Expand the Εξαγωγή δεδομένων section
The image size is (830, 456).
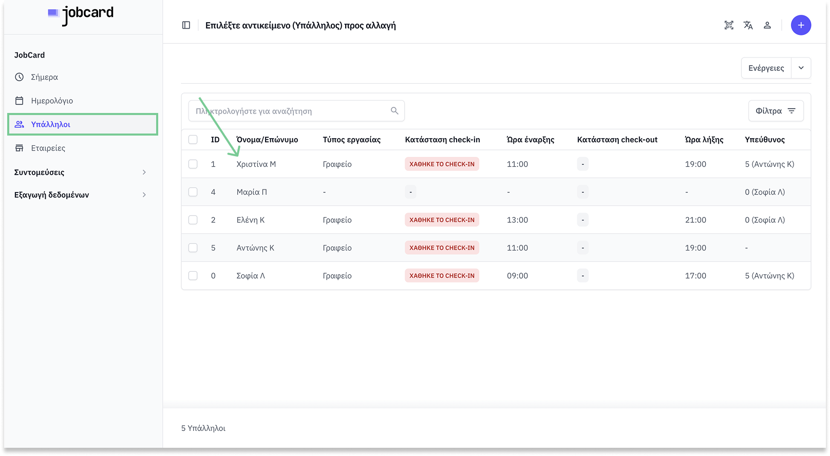(x=81, y=195)
